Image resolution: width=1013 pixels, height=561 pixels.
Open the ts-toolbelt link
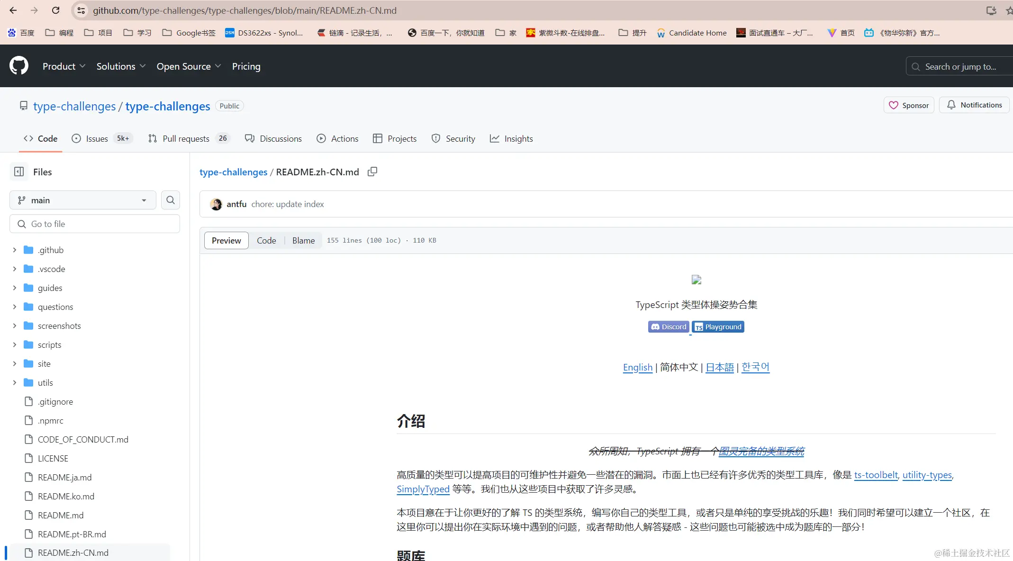coord(875,475)
